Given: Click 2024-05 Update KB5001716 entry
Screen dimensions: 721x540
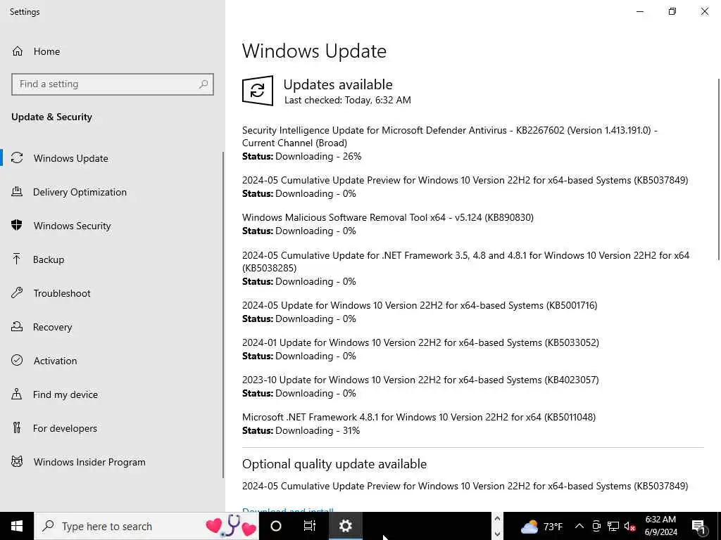Looking at the screenshot, I should 420,305.
